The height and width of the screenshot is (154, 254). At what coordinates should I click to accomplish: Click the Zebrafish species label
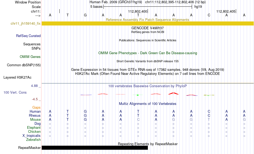click(33, 140)
